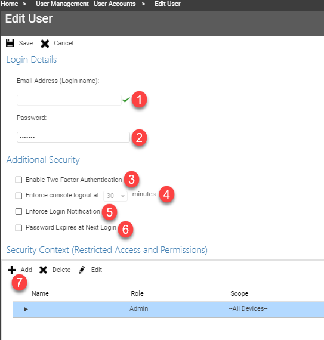This screenshot has height=340, width=324.
Task: Toggle Enforce Login Notification checkbox
Action: (x=18, y=211)
